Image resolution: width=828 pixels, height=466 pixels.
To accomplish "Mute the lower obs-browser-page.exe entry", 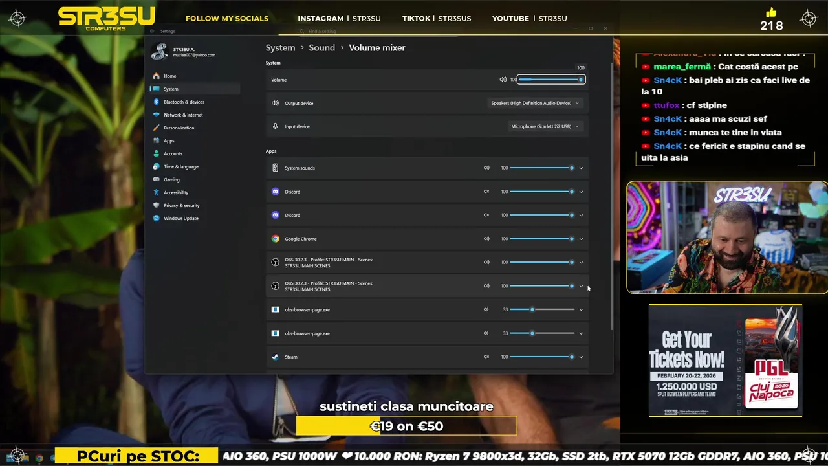I will click(486, 333).
